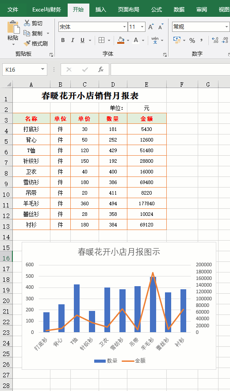Click the Cut scissors icon
Image resolution: width=230 pixels, height=391 pixels.
click(27, 23)
